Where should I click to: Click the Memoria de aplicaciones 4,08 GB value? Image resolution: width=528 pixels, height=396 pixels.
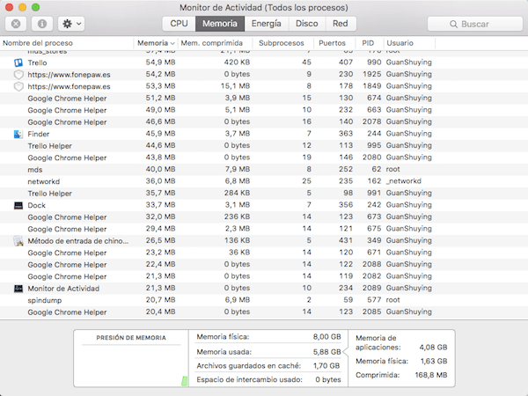[433, 348]
